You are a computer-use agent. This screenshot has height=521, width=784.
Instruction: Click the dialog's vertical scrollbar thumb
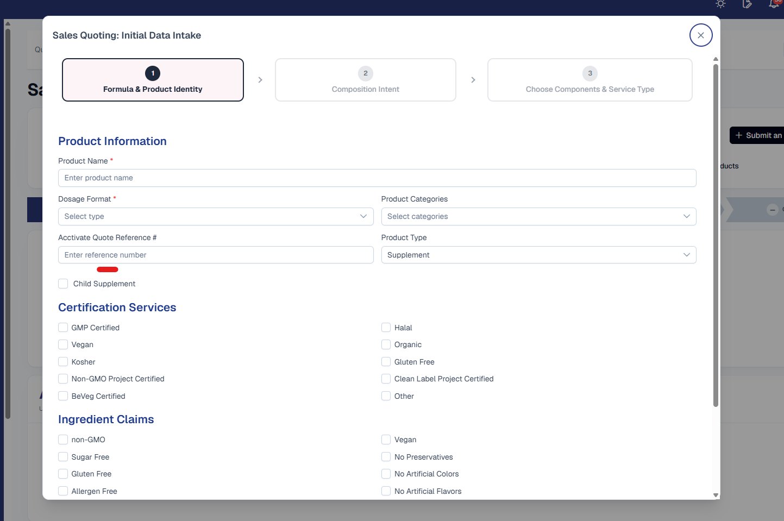tap(716, 235)
